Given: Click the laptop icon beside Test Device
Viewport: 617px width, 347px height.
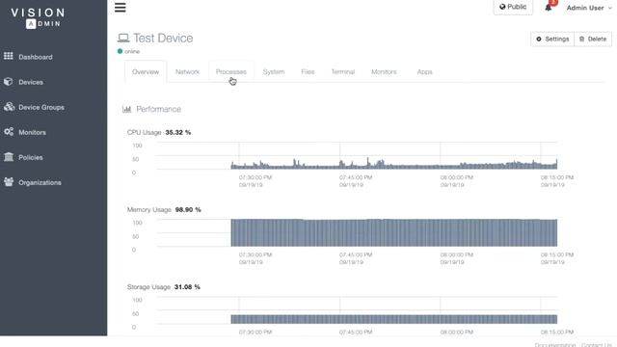Looking at the screenshot, I should (123, 39).
